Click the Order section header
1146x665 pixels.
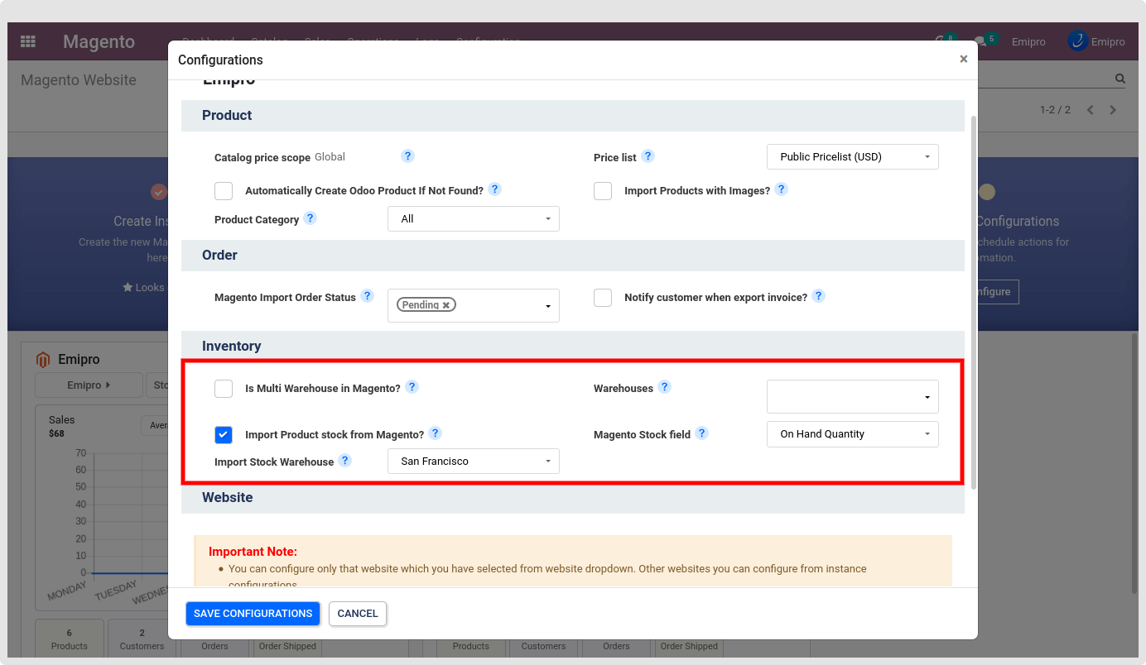pyautogui.click(x=573, y=256)
